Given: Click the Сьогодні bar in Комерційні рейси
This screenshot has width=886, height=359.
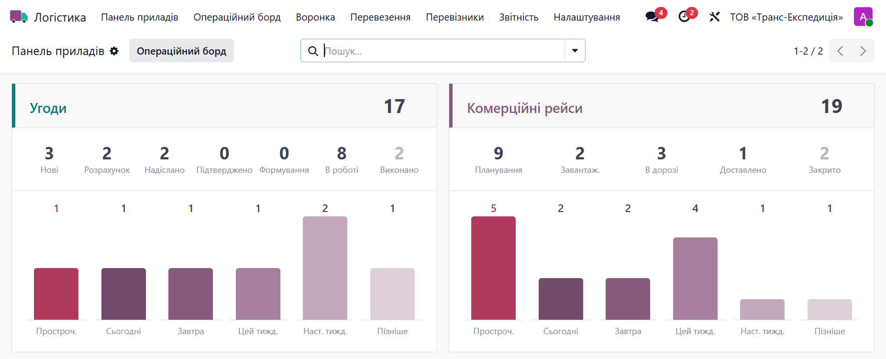Looking at the screenshot, I should 561,299.
